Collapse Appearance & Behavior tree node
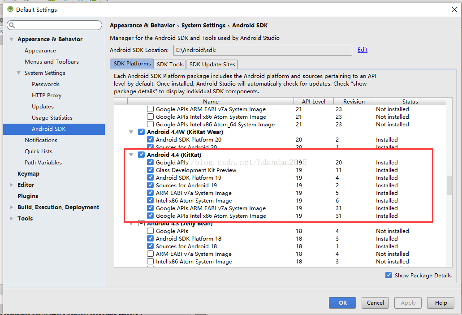462x315 pixels. click(x=12, y=39)
